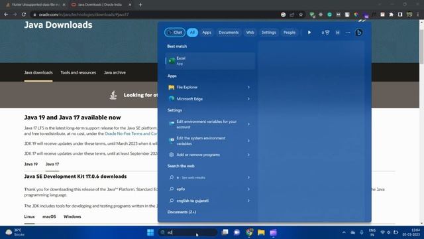Show hidden system tray icons
This screenshot has width=424, height=239.
[344, 232]
